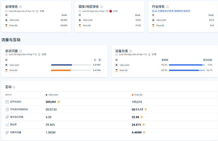Click info icon next to 行业排名
Viewport: 218px width, 141px height.
tap(167, 7)
